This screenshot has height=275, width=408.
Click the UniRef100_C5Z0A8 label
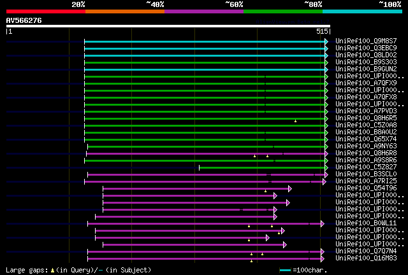click(366, 125)
